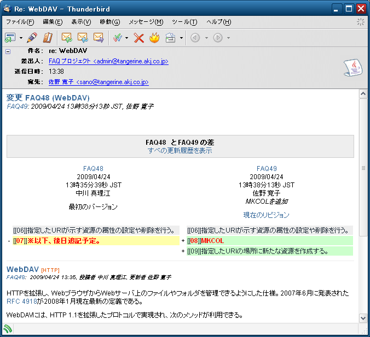The height and width of the screenshot is (337, 370).
Task: Open the 移動(G) menu
Action: pos(109,22)
